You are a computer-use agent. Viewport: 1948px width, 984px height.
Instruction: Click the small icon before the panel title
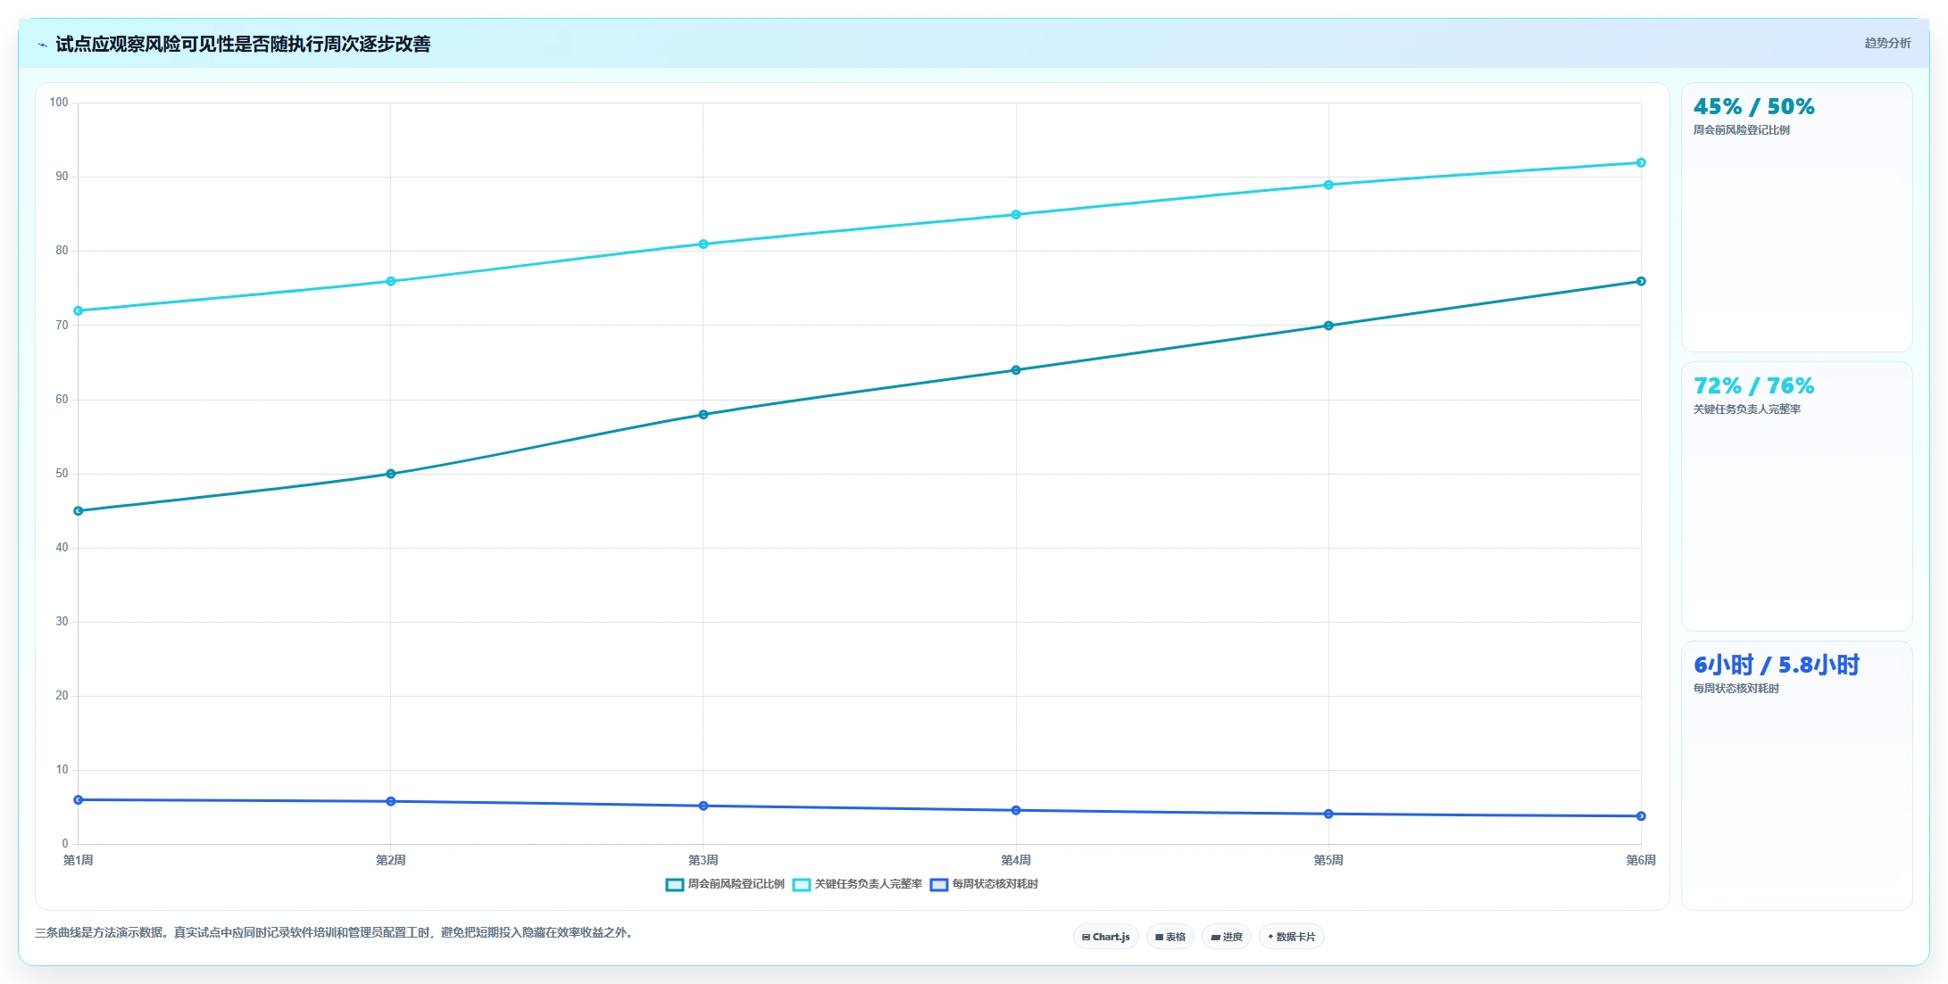(x=42, y=45)
